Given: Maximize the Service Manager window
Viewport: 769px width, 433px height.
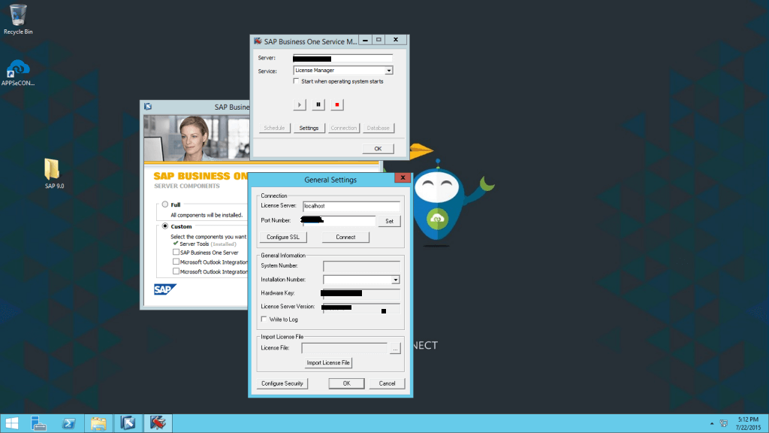Looking at the screenshot, I should tap(378, 40).
